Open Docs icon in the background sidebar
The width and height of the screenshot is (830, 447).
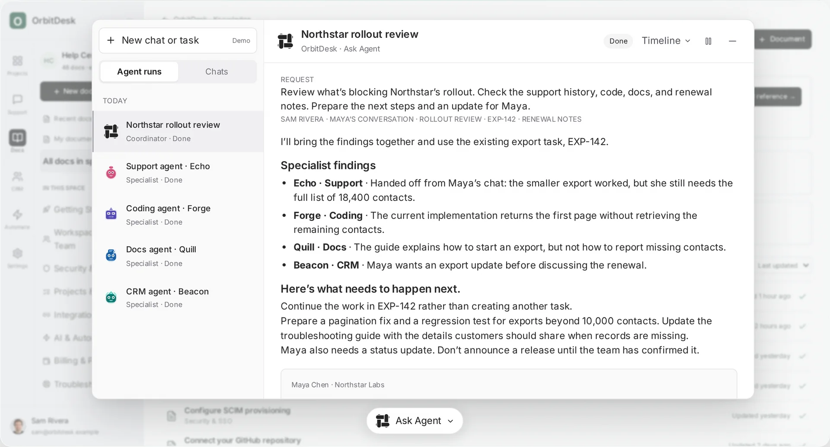(x=17, y=141)
